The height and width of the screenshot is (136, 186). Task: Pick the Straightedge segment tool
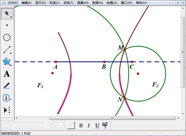click(x=7, y=50)
